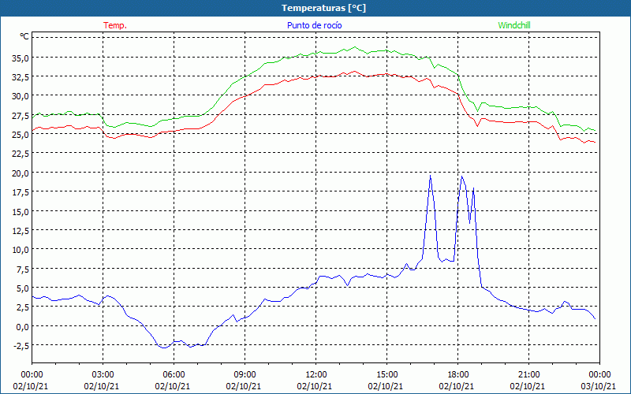631x394 pixels.
Task: Click the 27,5 y-axis value
Action: coord(21,115)
